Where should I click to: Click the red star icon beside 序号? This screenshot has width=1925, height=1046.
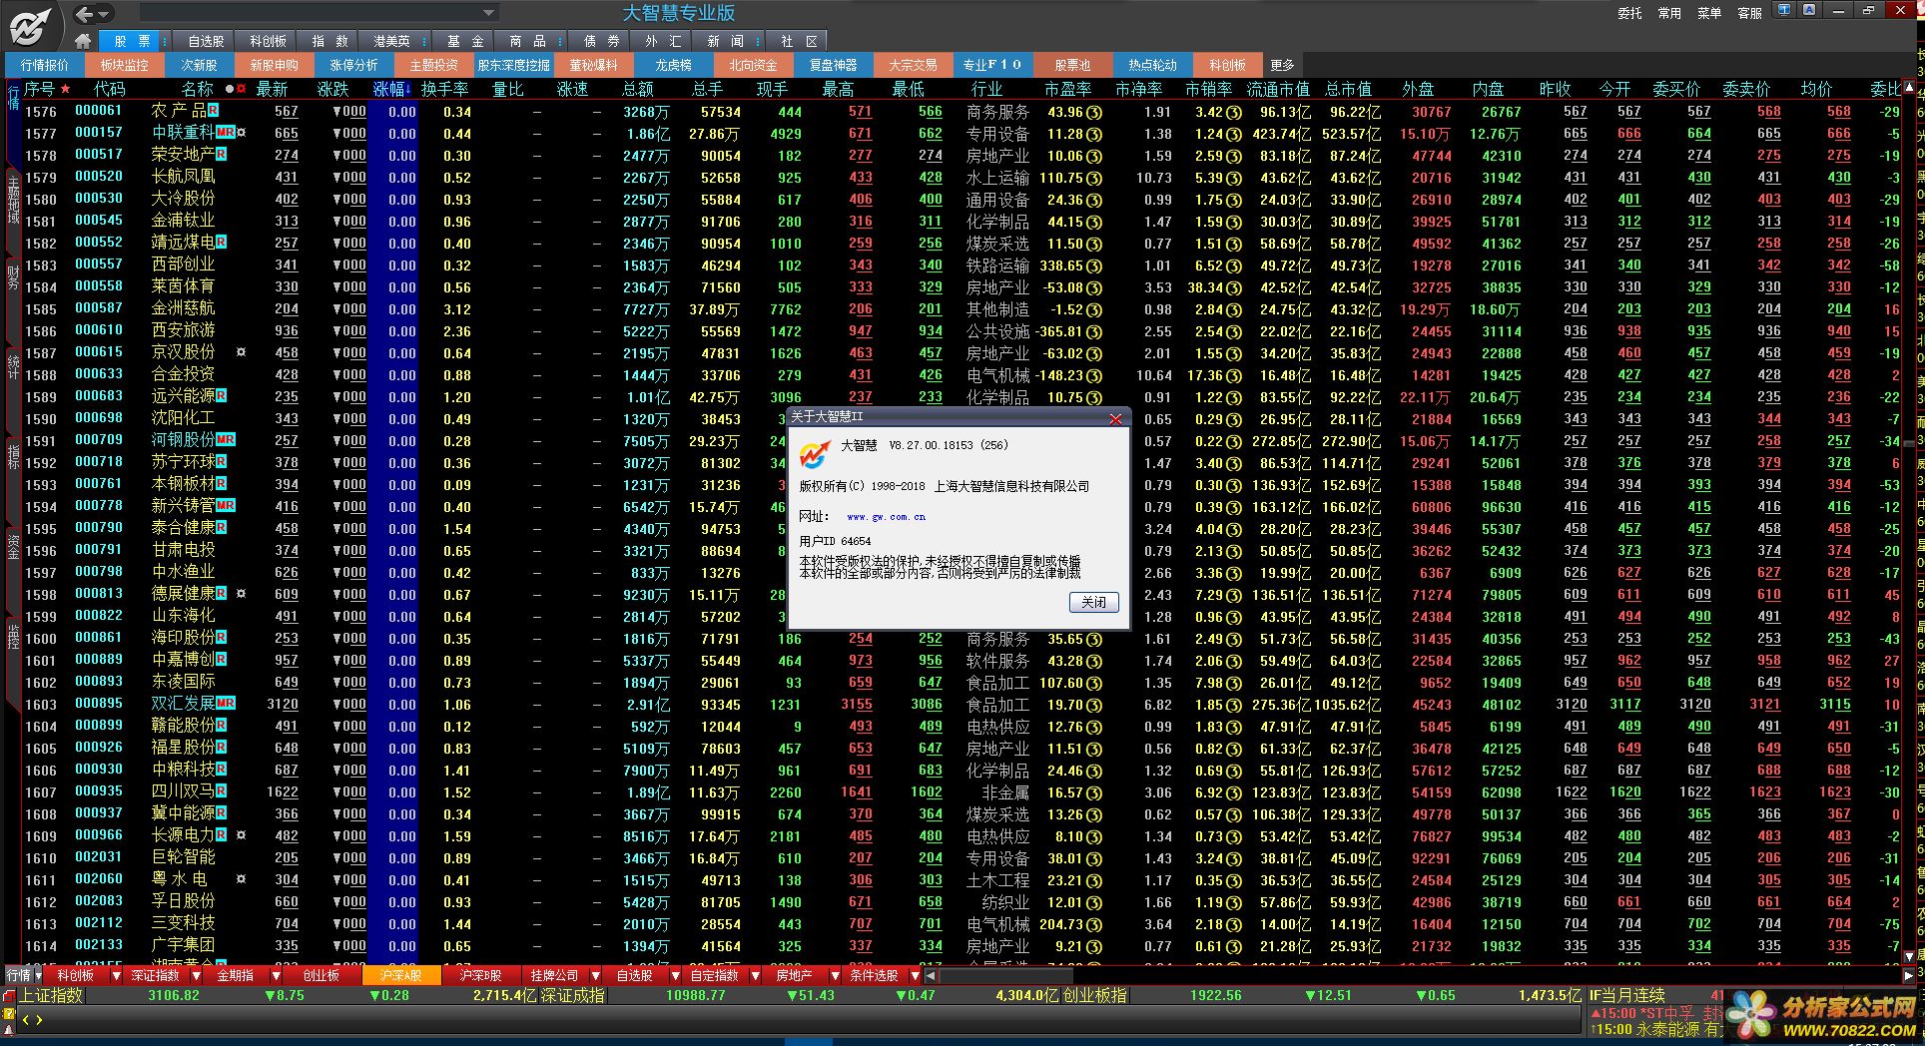66,89
